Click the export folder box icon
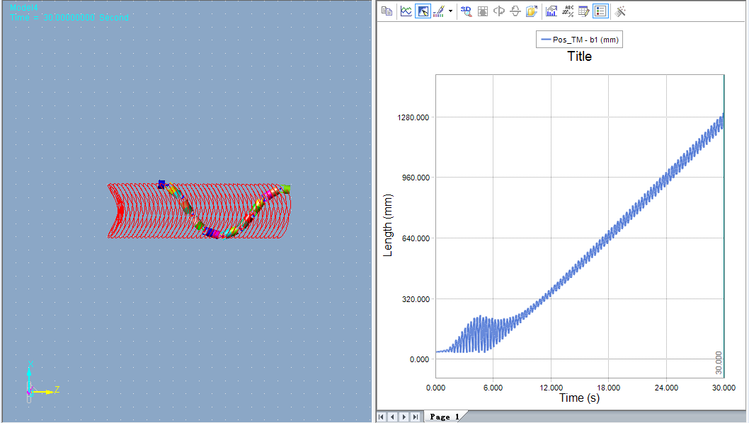 532,11
